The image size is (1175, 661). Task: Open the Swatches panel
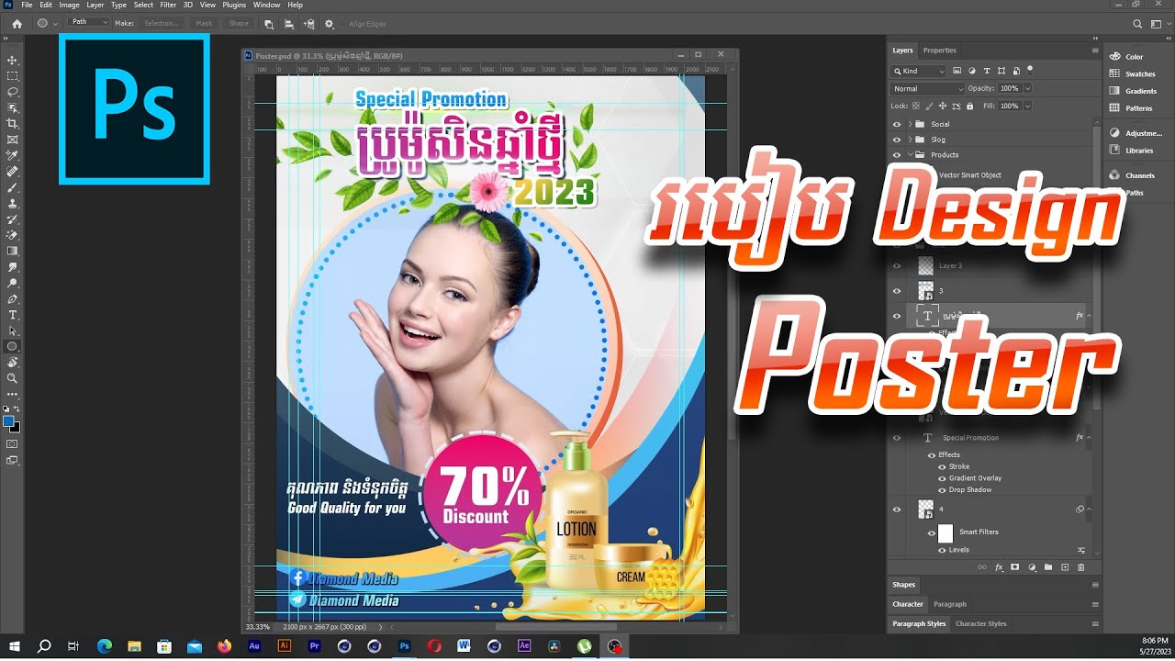1140,73
